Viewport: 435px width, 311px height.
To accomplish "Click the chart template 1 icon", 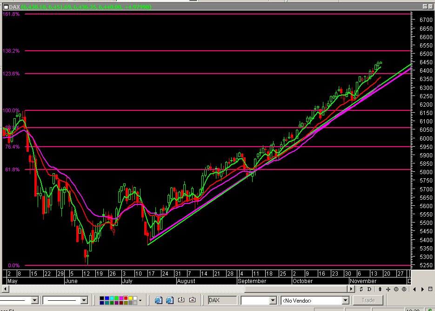I will pos(181,300).
